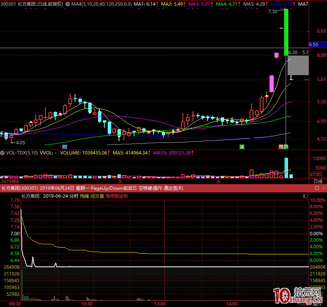Select the MA4(5,10,20,60,120,250,0,0) indicator label
This screenshot has height=307, width=327.
102,4
